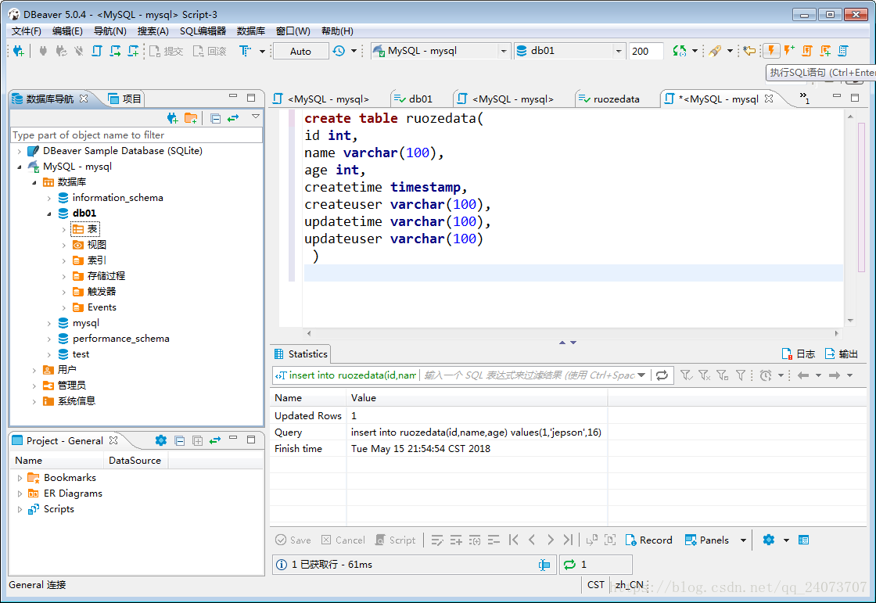Click the Execute SQL statement lightning icon
The image size is (876, 603).
(771, 51)
